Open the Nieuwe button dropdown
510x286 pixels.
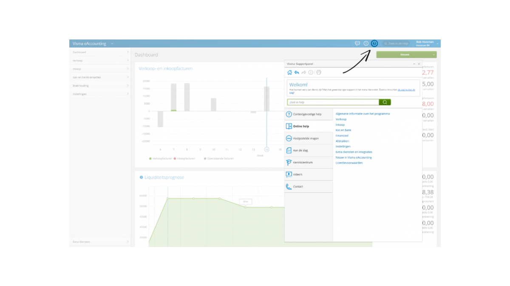pyautogui.click(x=433, y=55)
